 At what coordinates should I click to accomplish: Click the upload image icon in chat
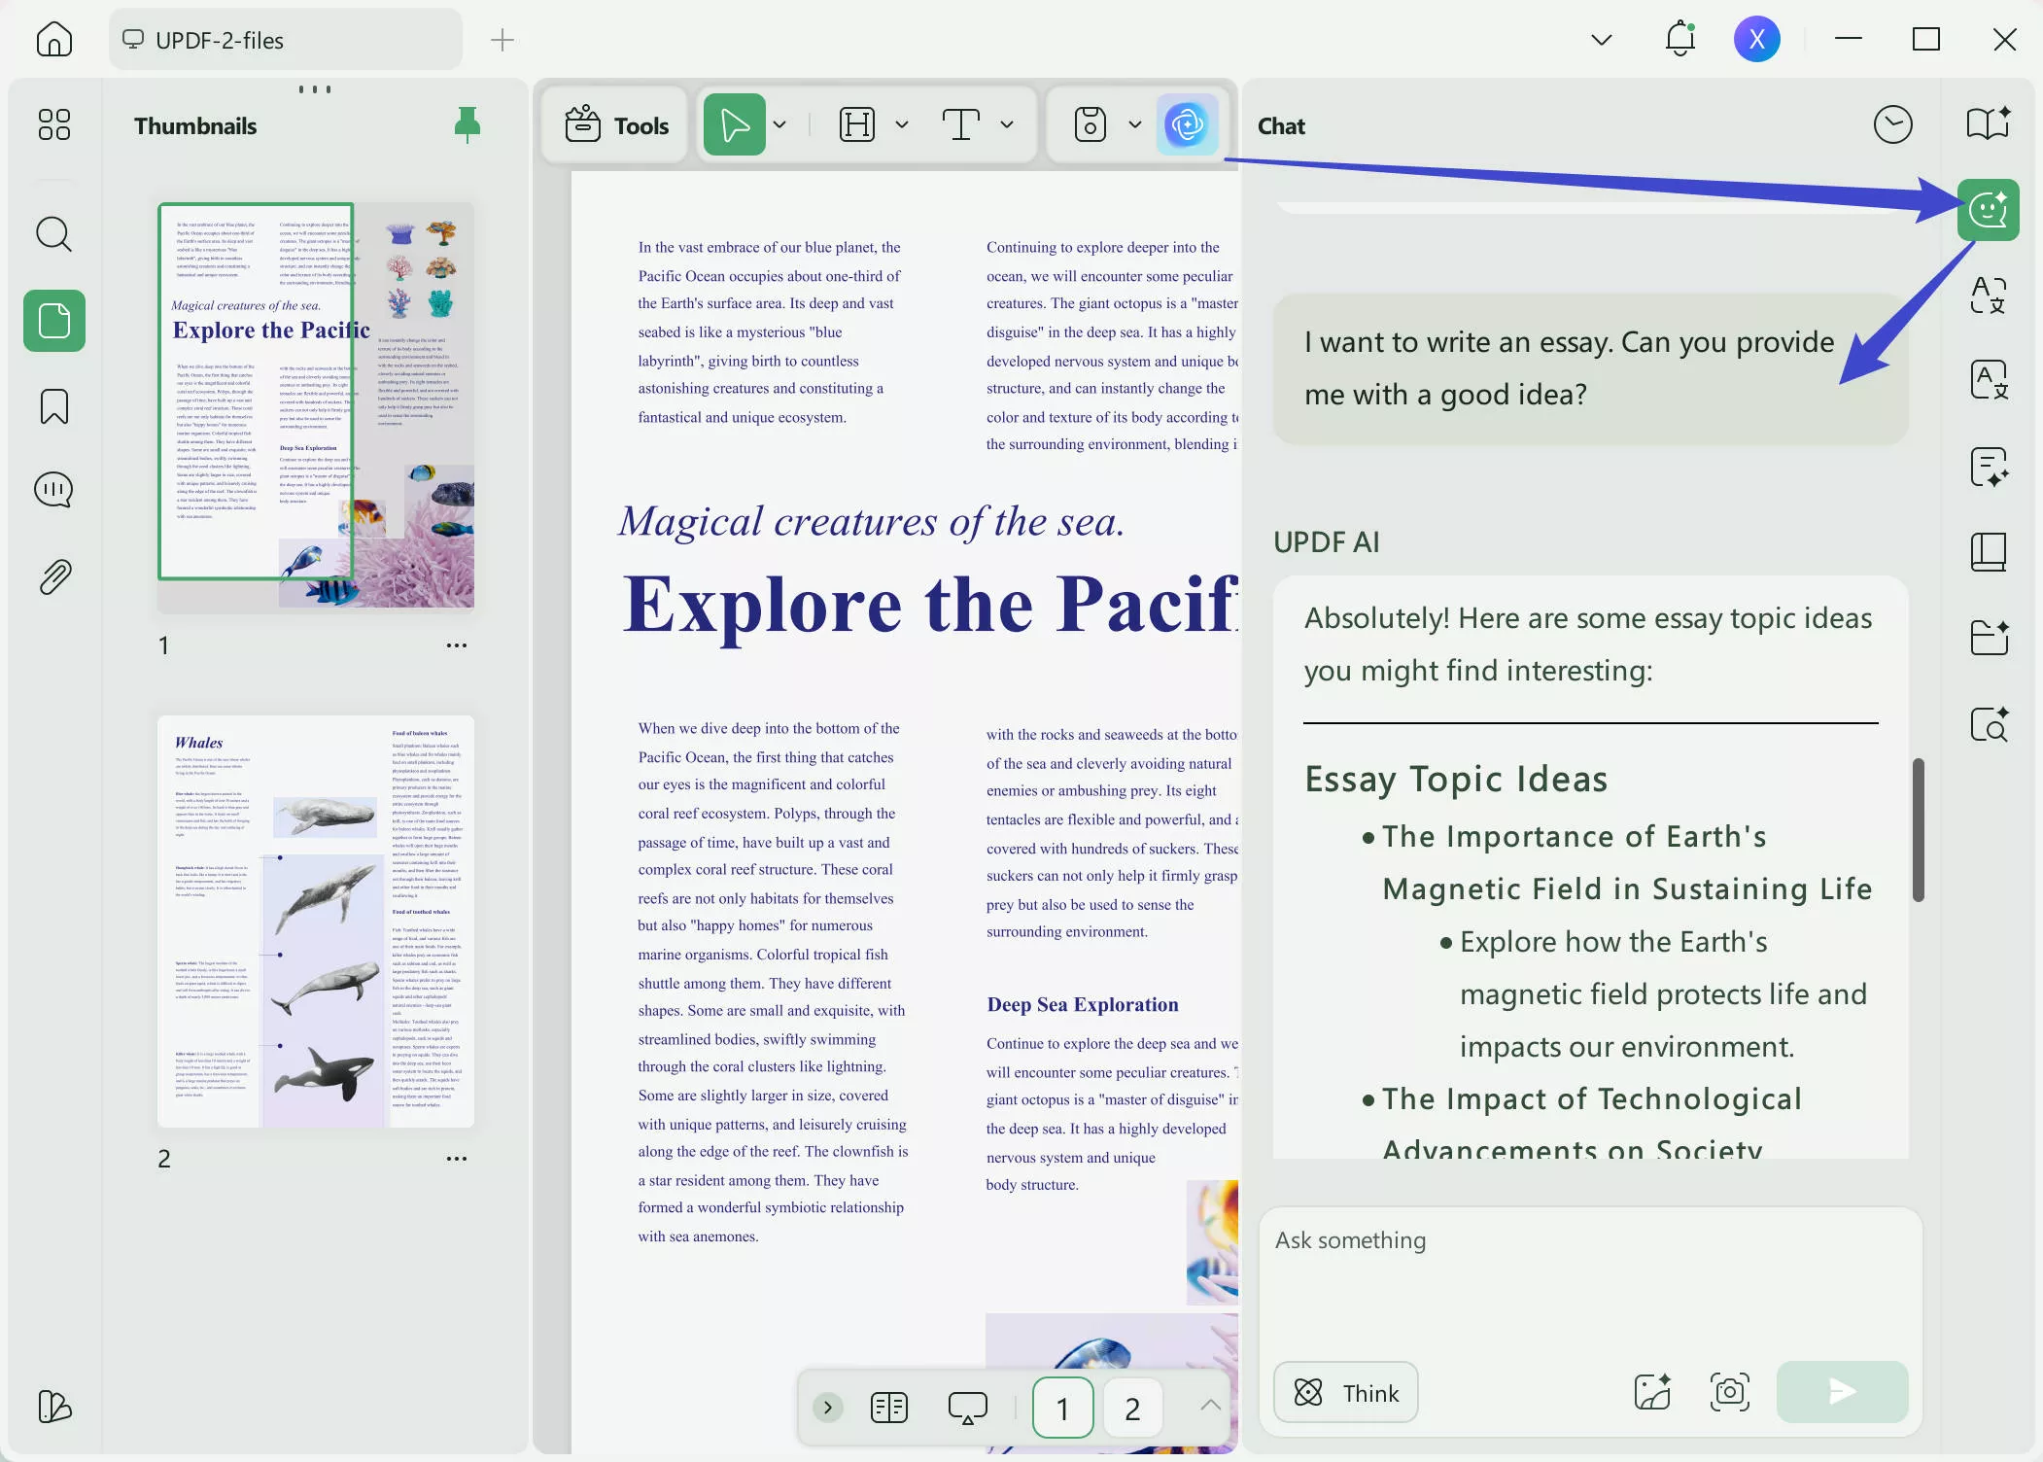click(1652, 1392)
